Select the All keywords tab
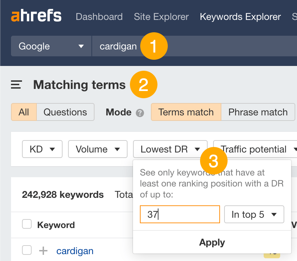297x261 pixels. pyautogui.click(x=24, y=112)
